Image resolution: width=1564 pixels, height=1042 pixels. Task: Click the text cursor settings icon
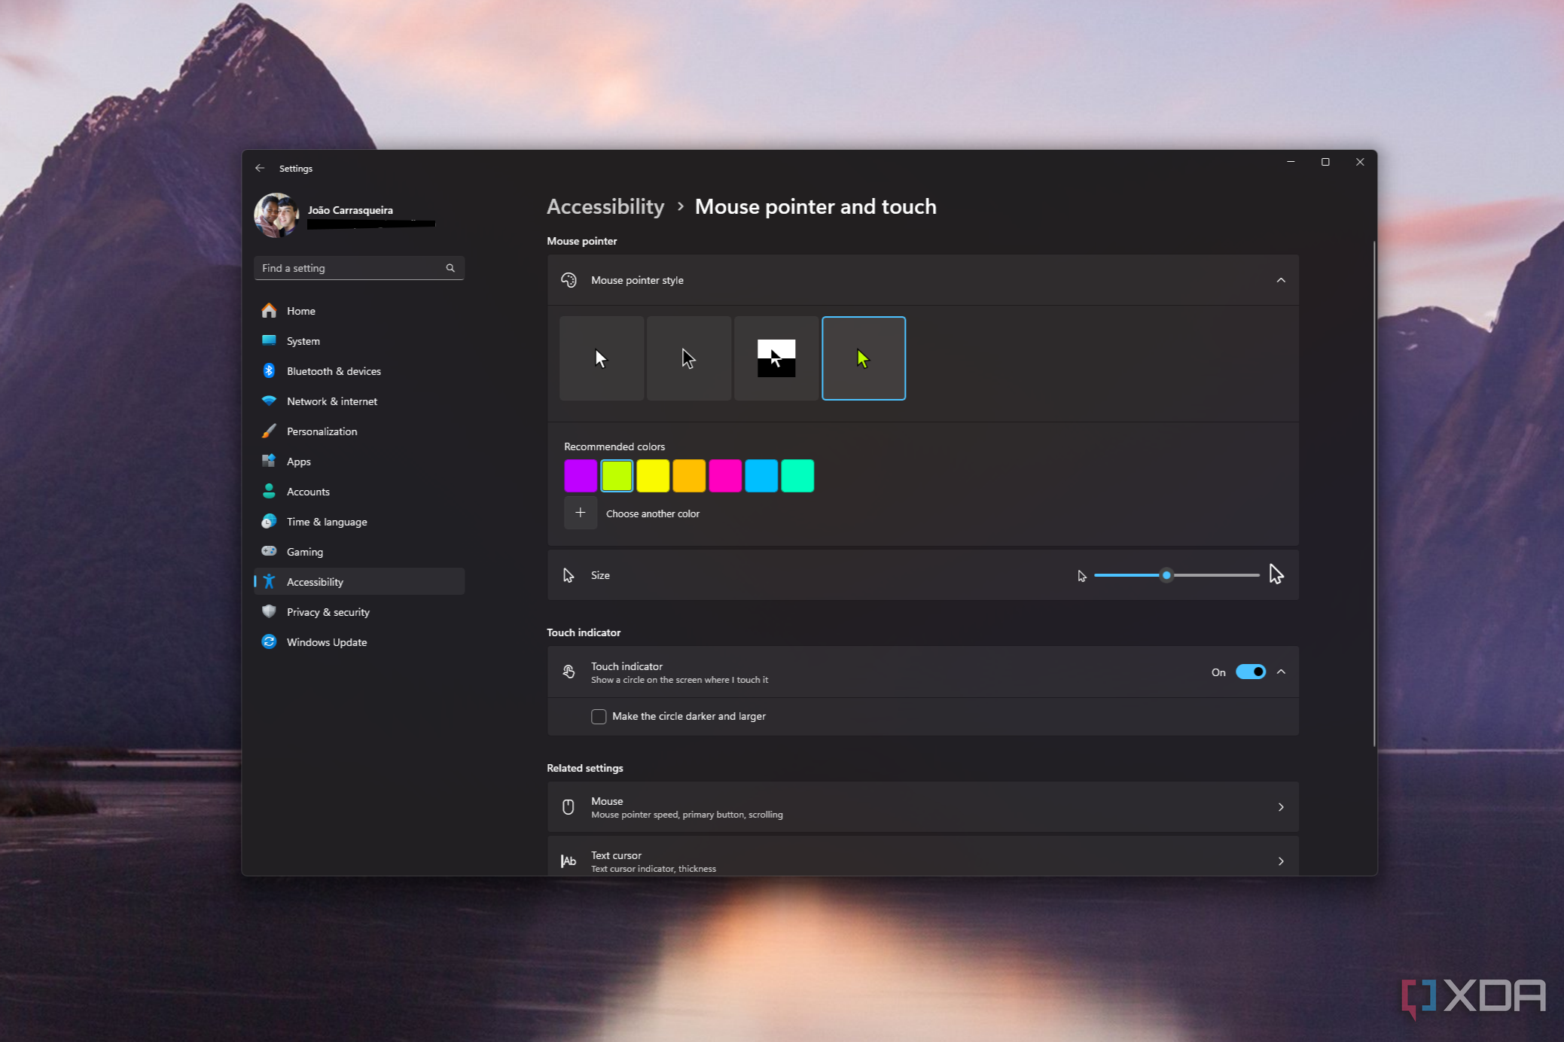(569, 861)
